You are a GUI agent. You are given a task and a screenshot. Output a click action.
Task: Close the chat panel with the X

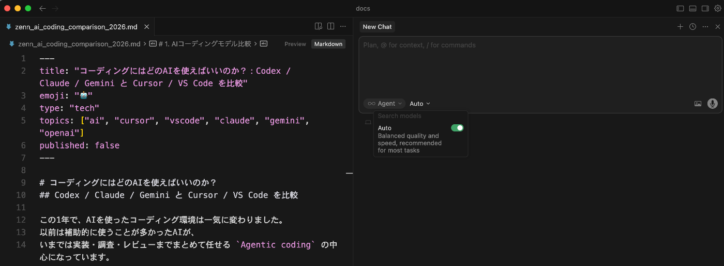717,27
